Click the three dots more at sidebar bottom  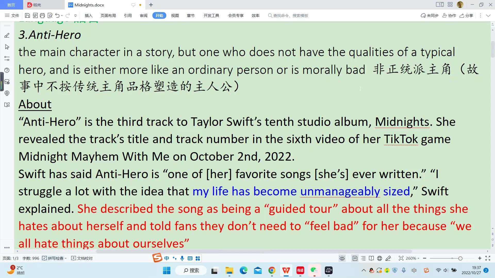coord(7,248)
